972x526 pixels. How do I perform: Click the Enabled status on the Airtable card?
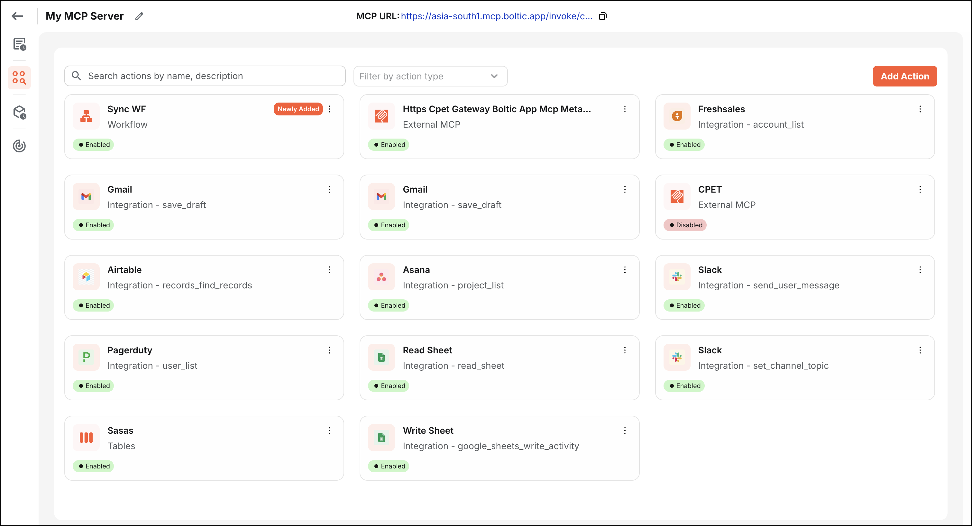tap(94, 305)
